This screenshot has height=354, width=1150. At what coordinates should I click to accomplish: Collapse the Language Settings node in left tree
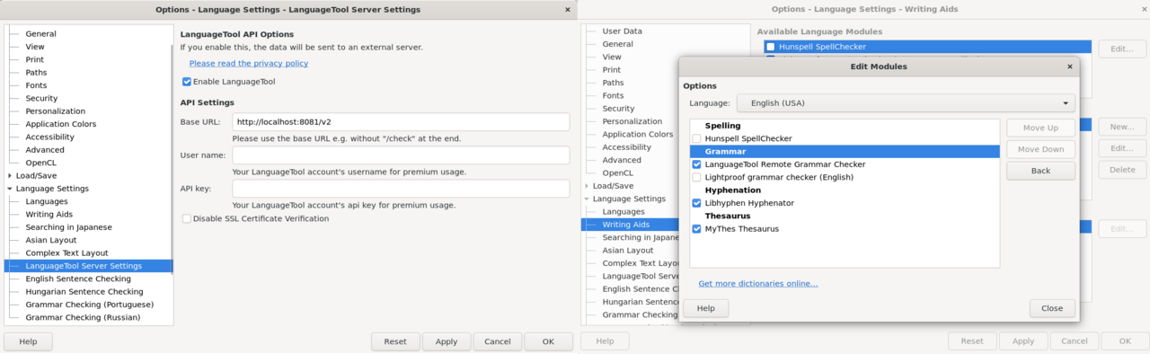click(x=10, y=189)
